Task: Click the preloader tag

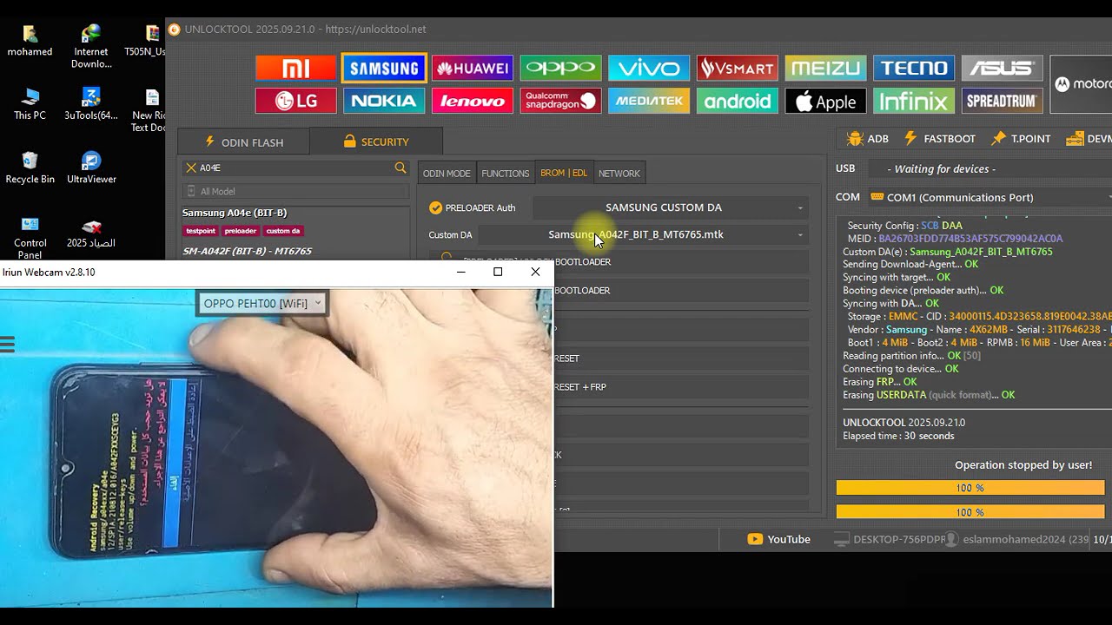Action: point(241,231)
